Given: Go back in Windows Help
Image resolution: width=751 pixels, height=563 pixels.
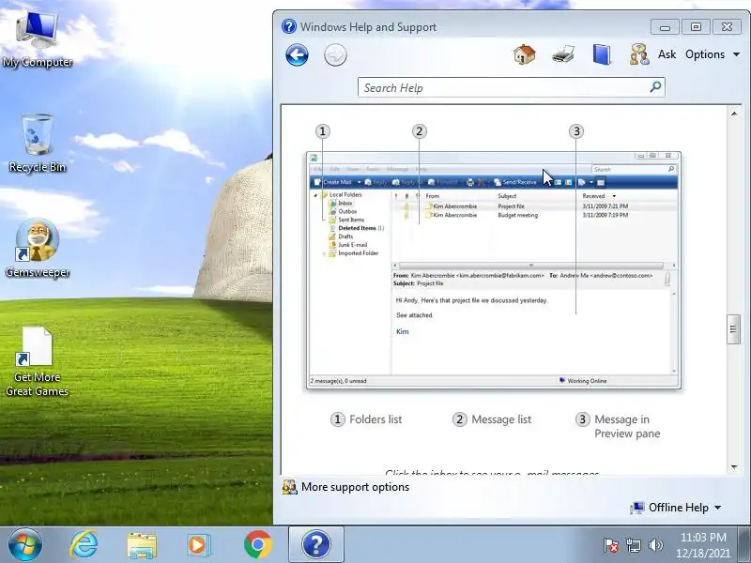Looking at the screenshot, I should [x=297, y=55].
